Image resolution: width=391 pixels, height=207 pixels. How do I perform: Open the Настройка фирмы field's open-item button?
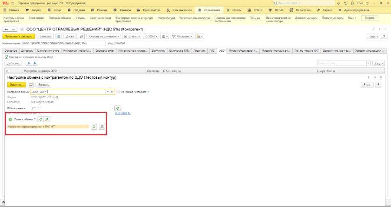112,92
